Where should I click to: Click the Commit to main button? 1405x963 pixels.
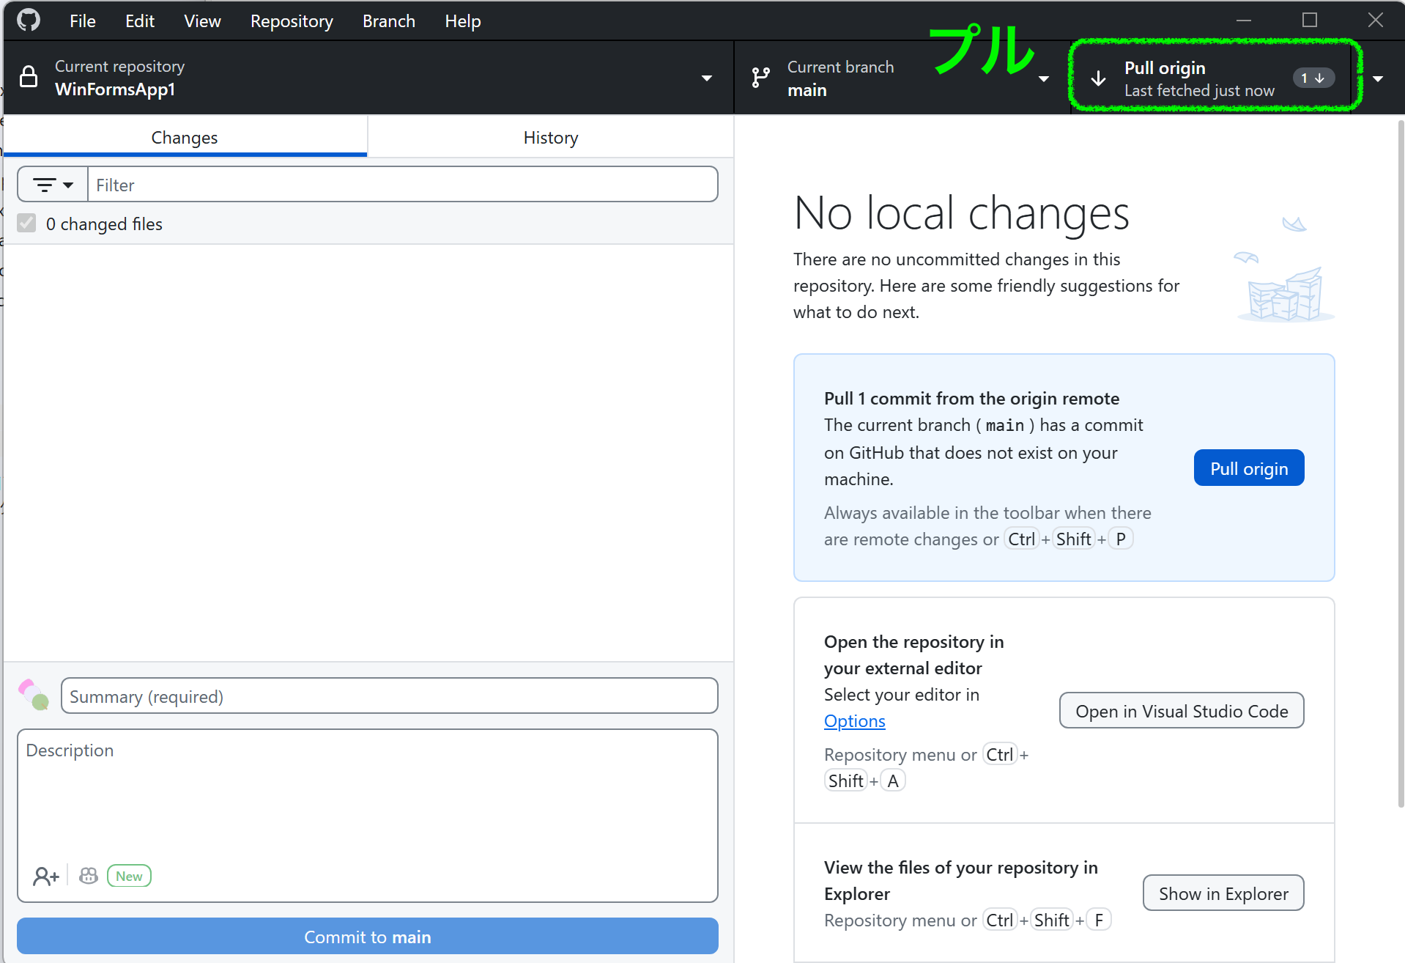(x=368, y=936)
